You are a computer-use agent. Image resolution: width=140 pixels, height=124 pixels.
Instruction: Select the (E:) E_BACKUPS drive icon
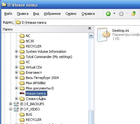16,104
